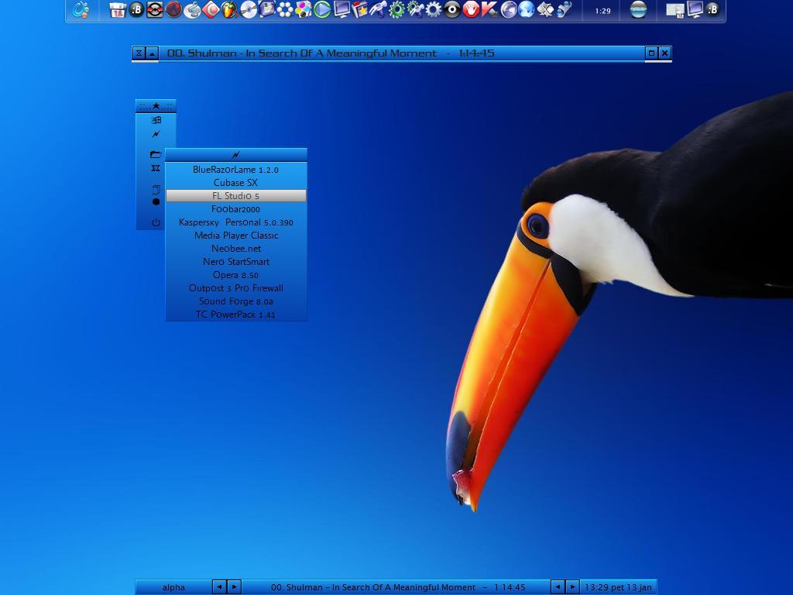Select Neobee.net from the menu
This screenshot has height=595, width=793.
coord(235,249)
